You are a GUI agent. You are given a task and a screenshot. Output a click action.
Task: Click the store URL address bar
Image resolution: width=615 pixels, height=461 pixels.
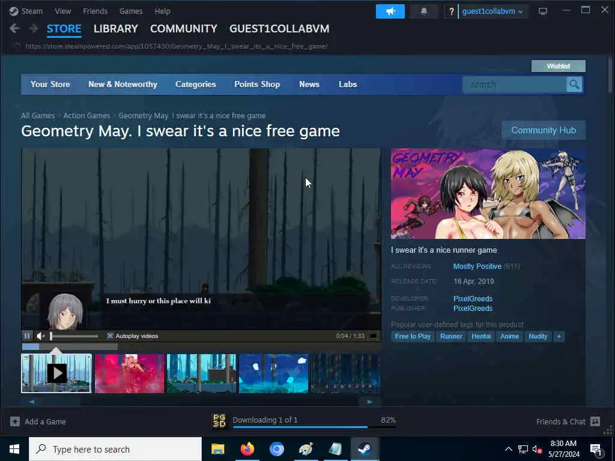pos(177,46)
